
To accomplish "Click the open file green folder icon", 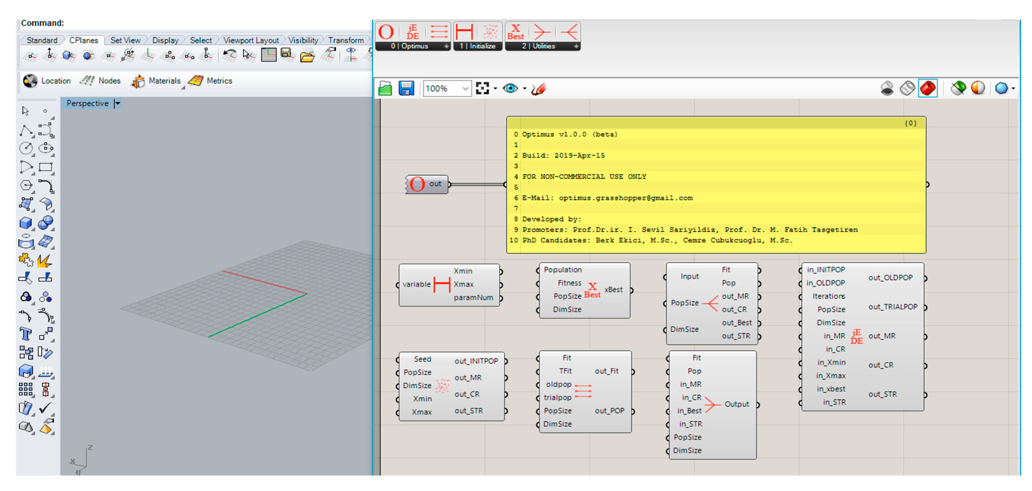I will 385,88.
